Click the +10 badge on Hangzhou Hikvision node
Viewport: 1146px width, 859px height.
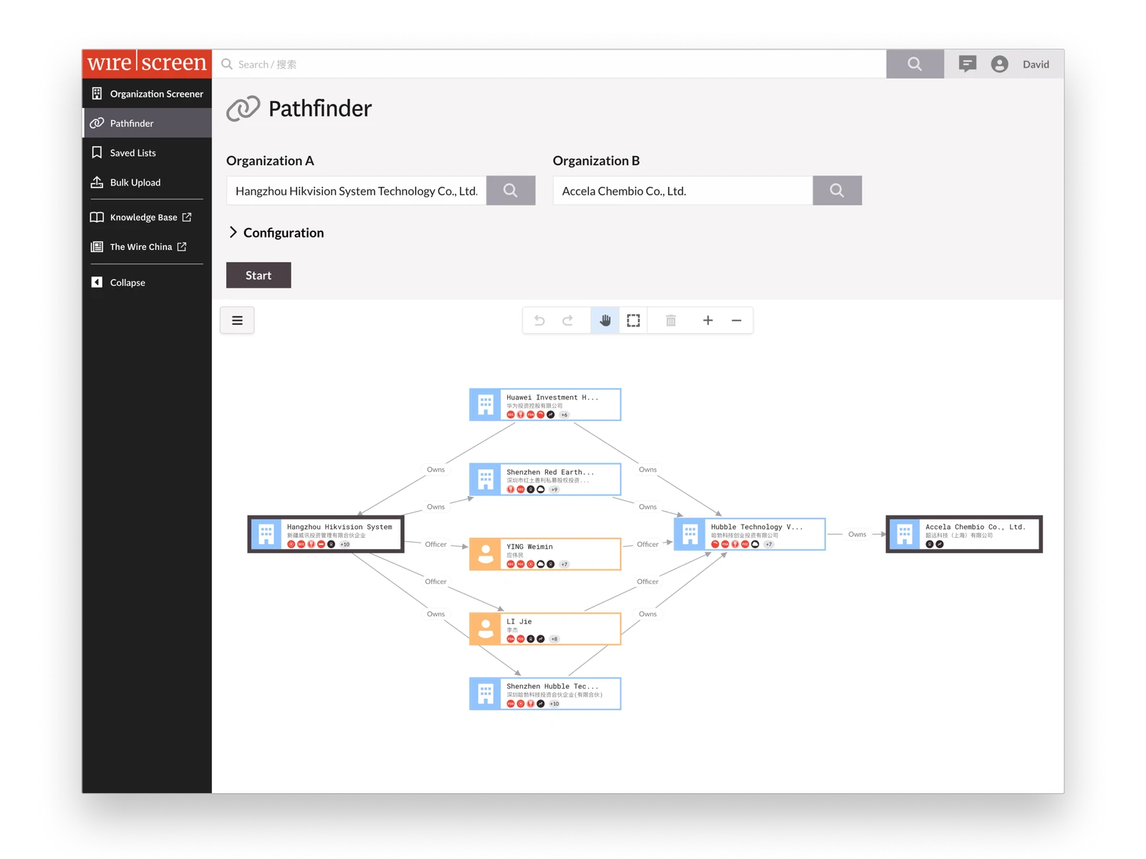click(x=345, y=545)
